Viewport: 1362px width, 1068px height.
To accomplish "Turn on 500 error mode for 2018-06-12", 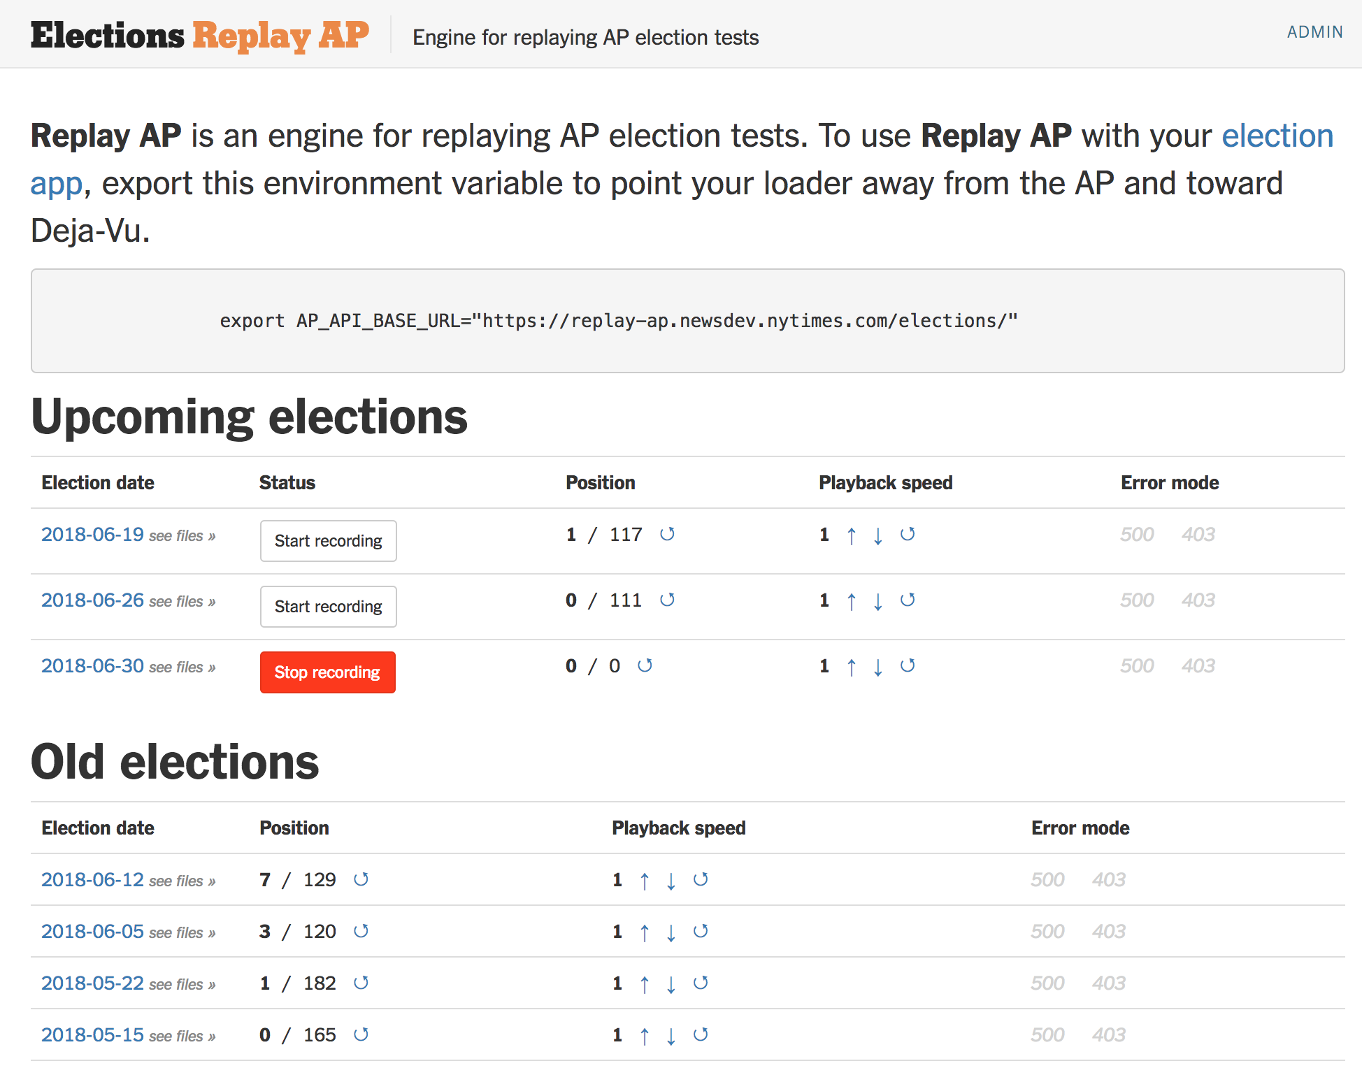I will 1047,880.
